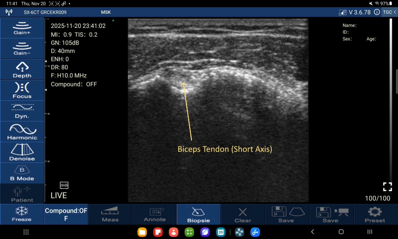Tap the probe connection icon beside version

point(343,12)
